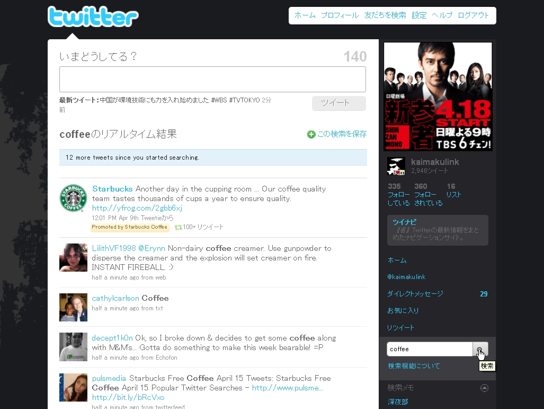Click the 29 direct messages count
The width and height of the screenshot is (544, 409).
pyautogui.click(x=484, y=294)
